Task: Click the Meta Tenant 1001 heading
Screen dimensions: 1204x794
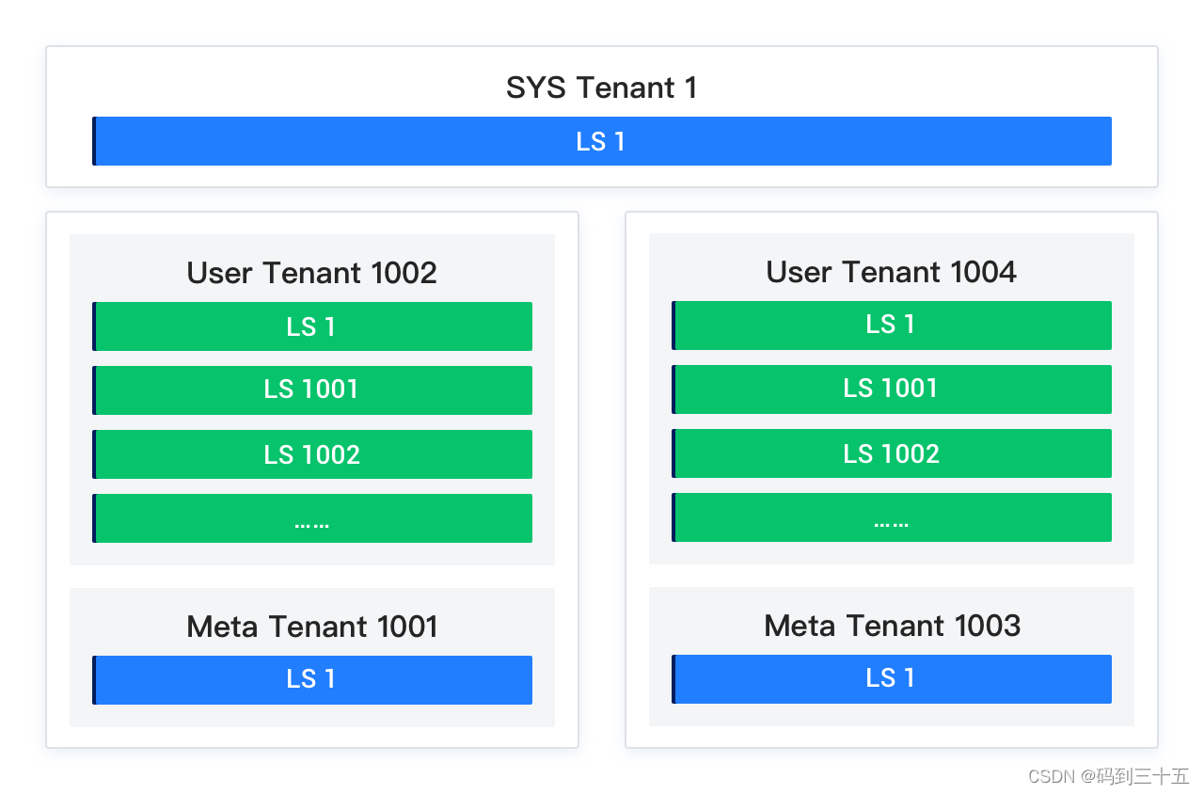Action: click(312, 627)
